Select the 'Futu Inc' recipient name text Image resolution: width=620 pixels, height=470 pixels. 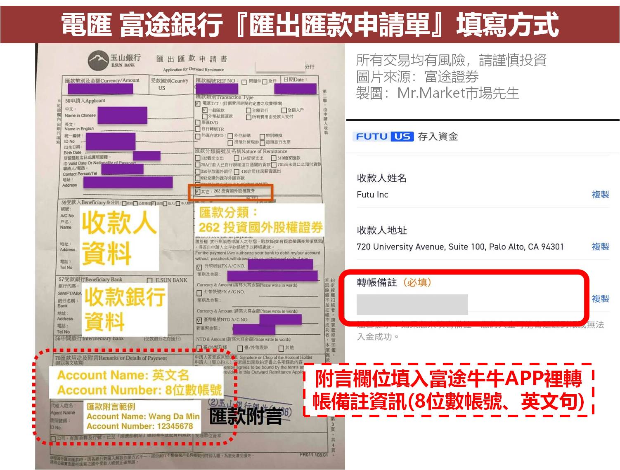point(372,195)
